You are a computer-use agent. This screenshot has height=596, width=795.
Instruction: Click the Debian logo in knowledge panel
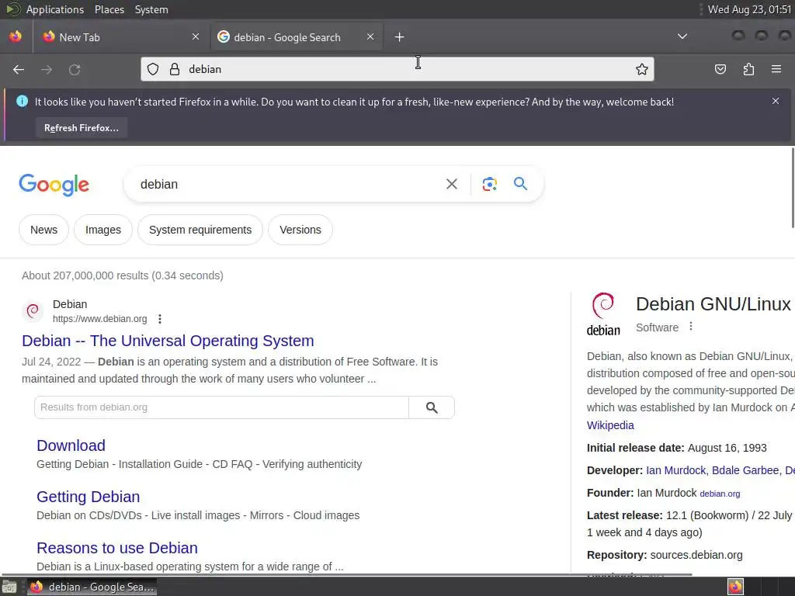coord(603,314)
